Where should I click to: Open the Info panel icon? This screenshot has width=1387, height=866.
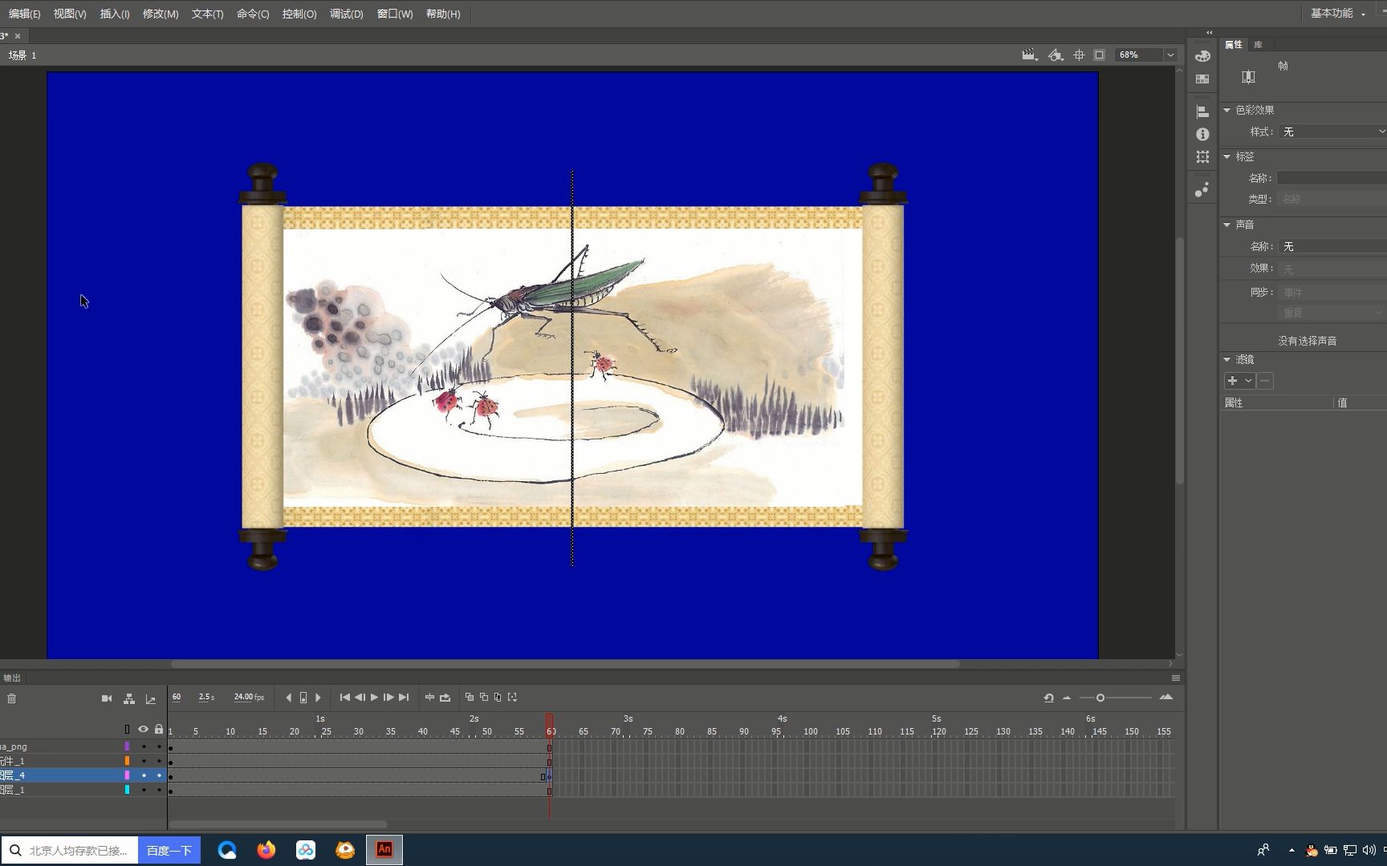click(1202, 135)
